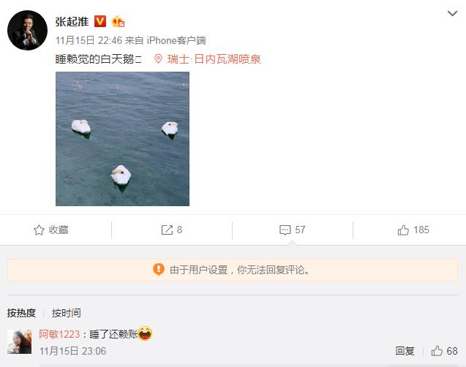This screenshot has height=367, width=466.
Task: Expand the post options chevron menu
Action: pyautogui.click(x=452, y=13)
